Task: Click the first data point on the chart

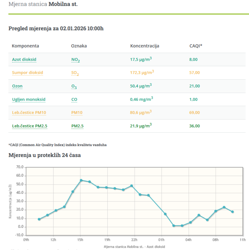Action: tap(39, 219)
